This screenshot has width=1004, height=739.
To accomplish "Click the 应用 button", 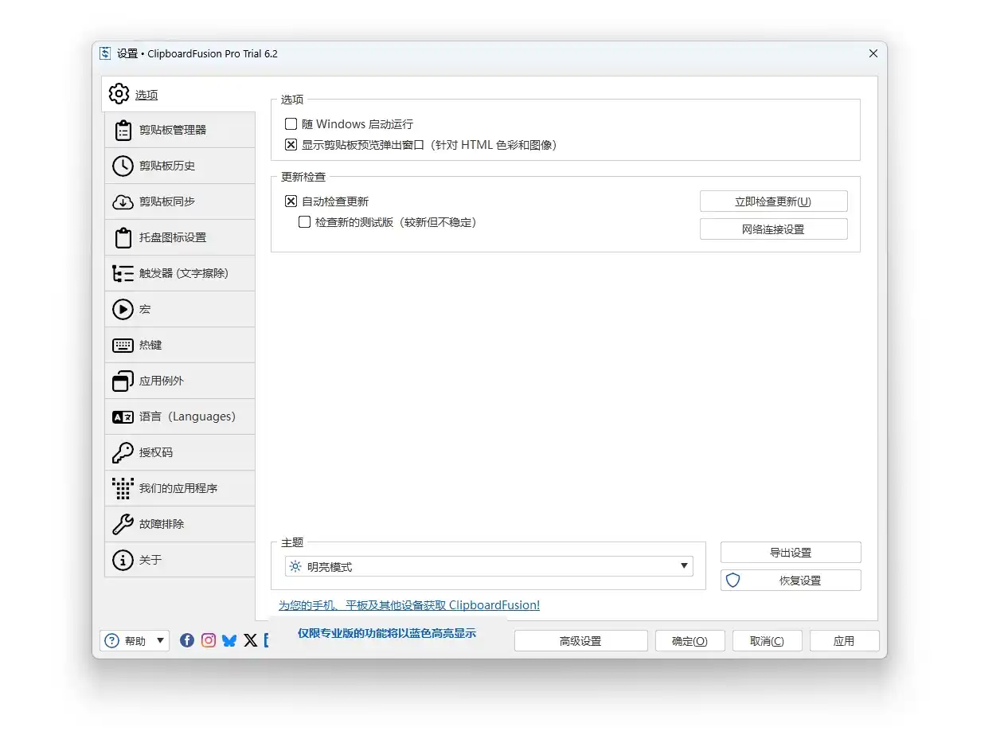I will pos(844,641).
